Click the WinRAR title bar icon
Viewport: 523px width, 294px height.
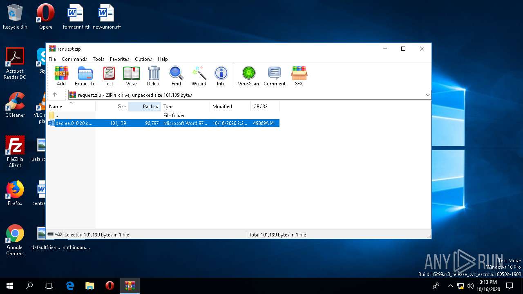[52, 49]
